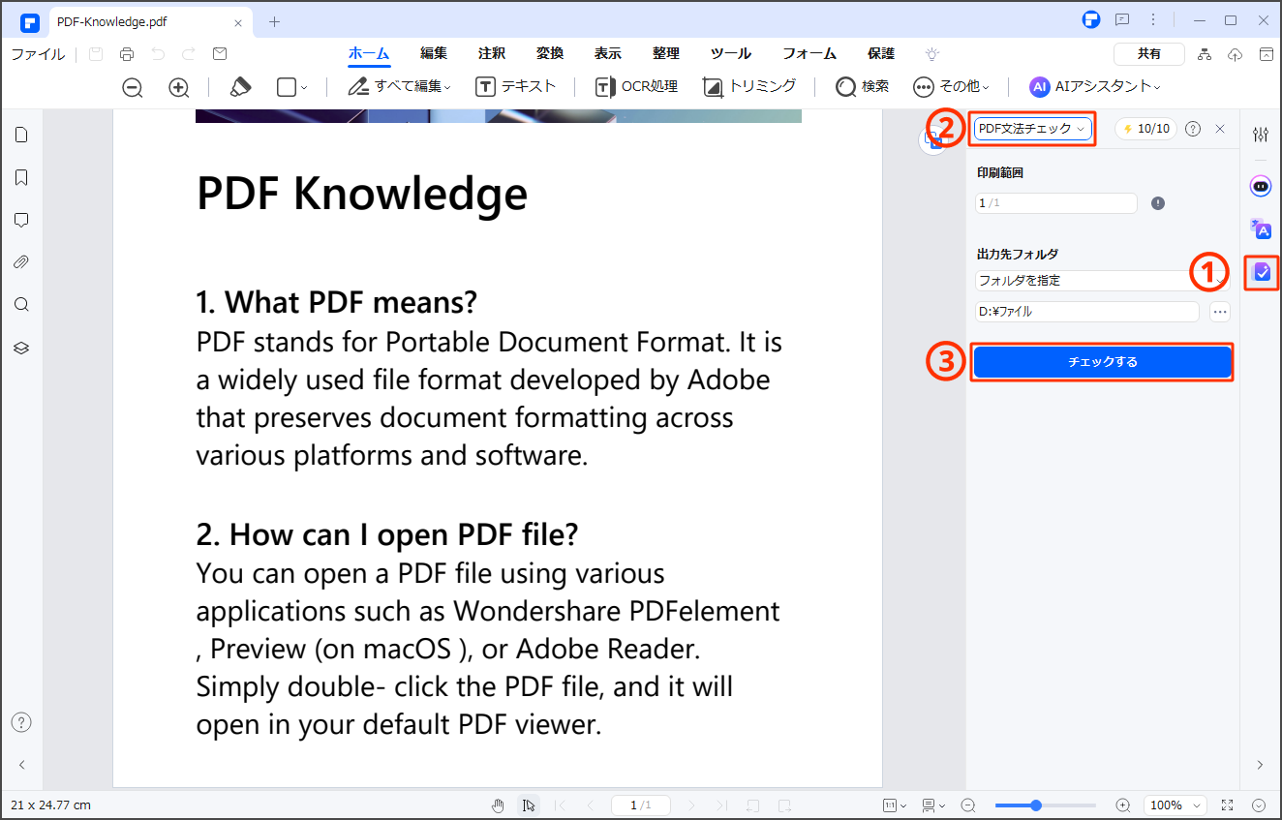Close the grammar check panel
Image resolution: width=1282 pixels, height=820 pixels.
point(1220,128)
